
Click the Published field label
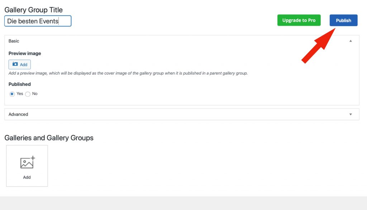20,84
